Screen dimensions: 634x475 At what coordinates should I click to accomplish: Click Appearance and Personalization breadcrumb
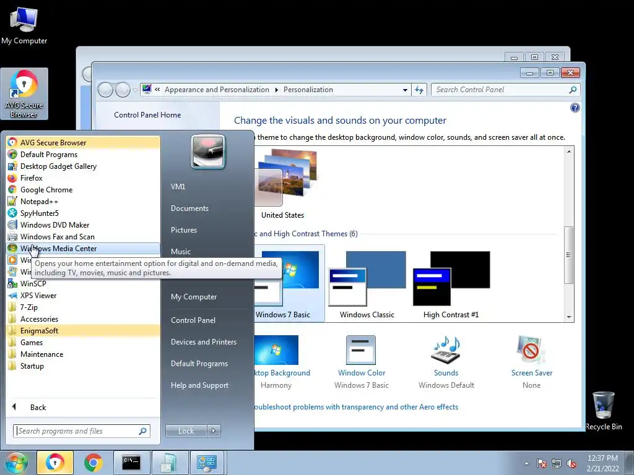coord(217,90)
